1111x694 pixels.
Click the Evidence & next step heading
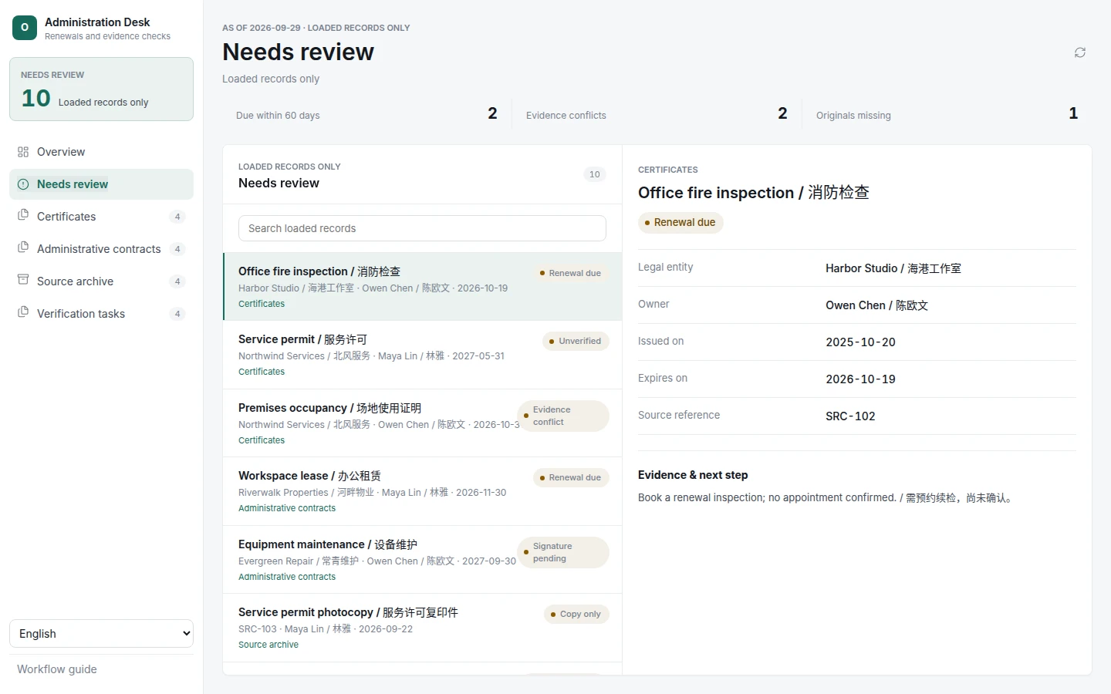[x=693, y=475]
